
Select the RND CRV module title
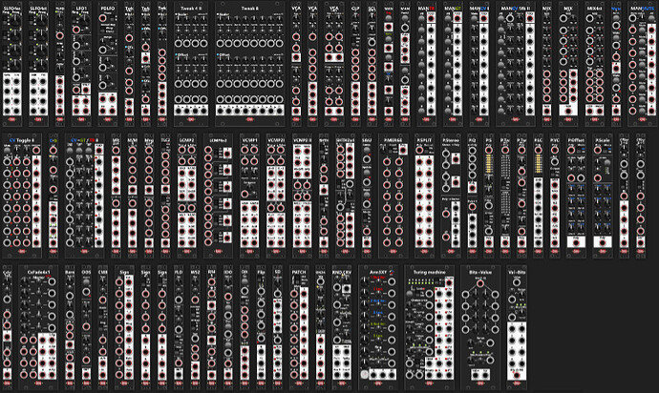(x=342, y=272)
